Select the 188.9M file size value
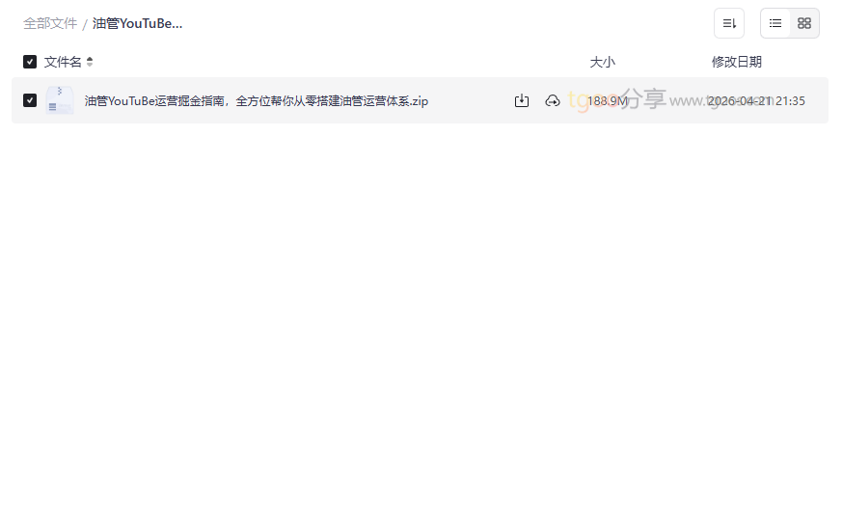Viewport: 843px width, 519px height. [x=607, y=101]
